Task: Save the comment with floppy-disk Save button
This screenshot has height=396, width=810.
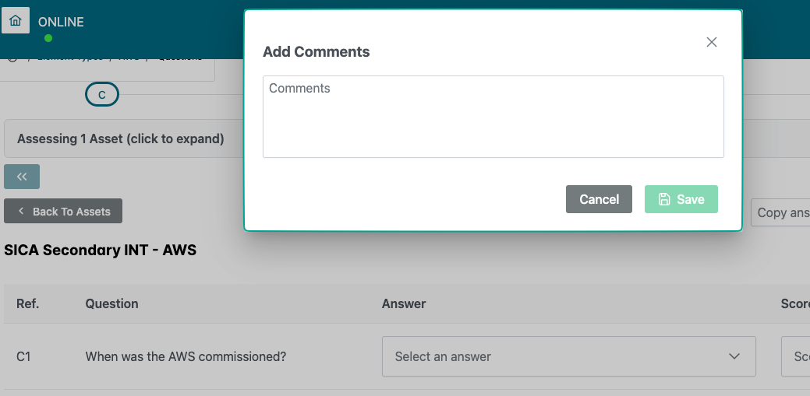Action: (x=681, y=199)
